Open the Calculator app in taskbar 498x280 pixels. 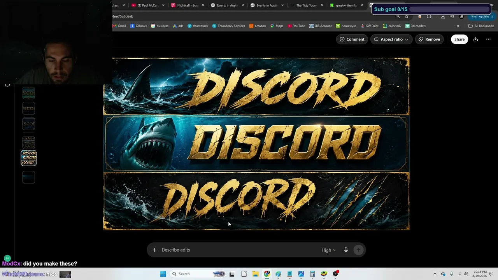click(x=312, y=274)
